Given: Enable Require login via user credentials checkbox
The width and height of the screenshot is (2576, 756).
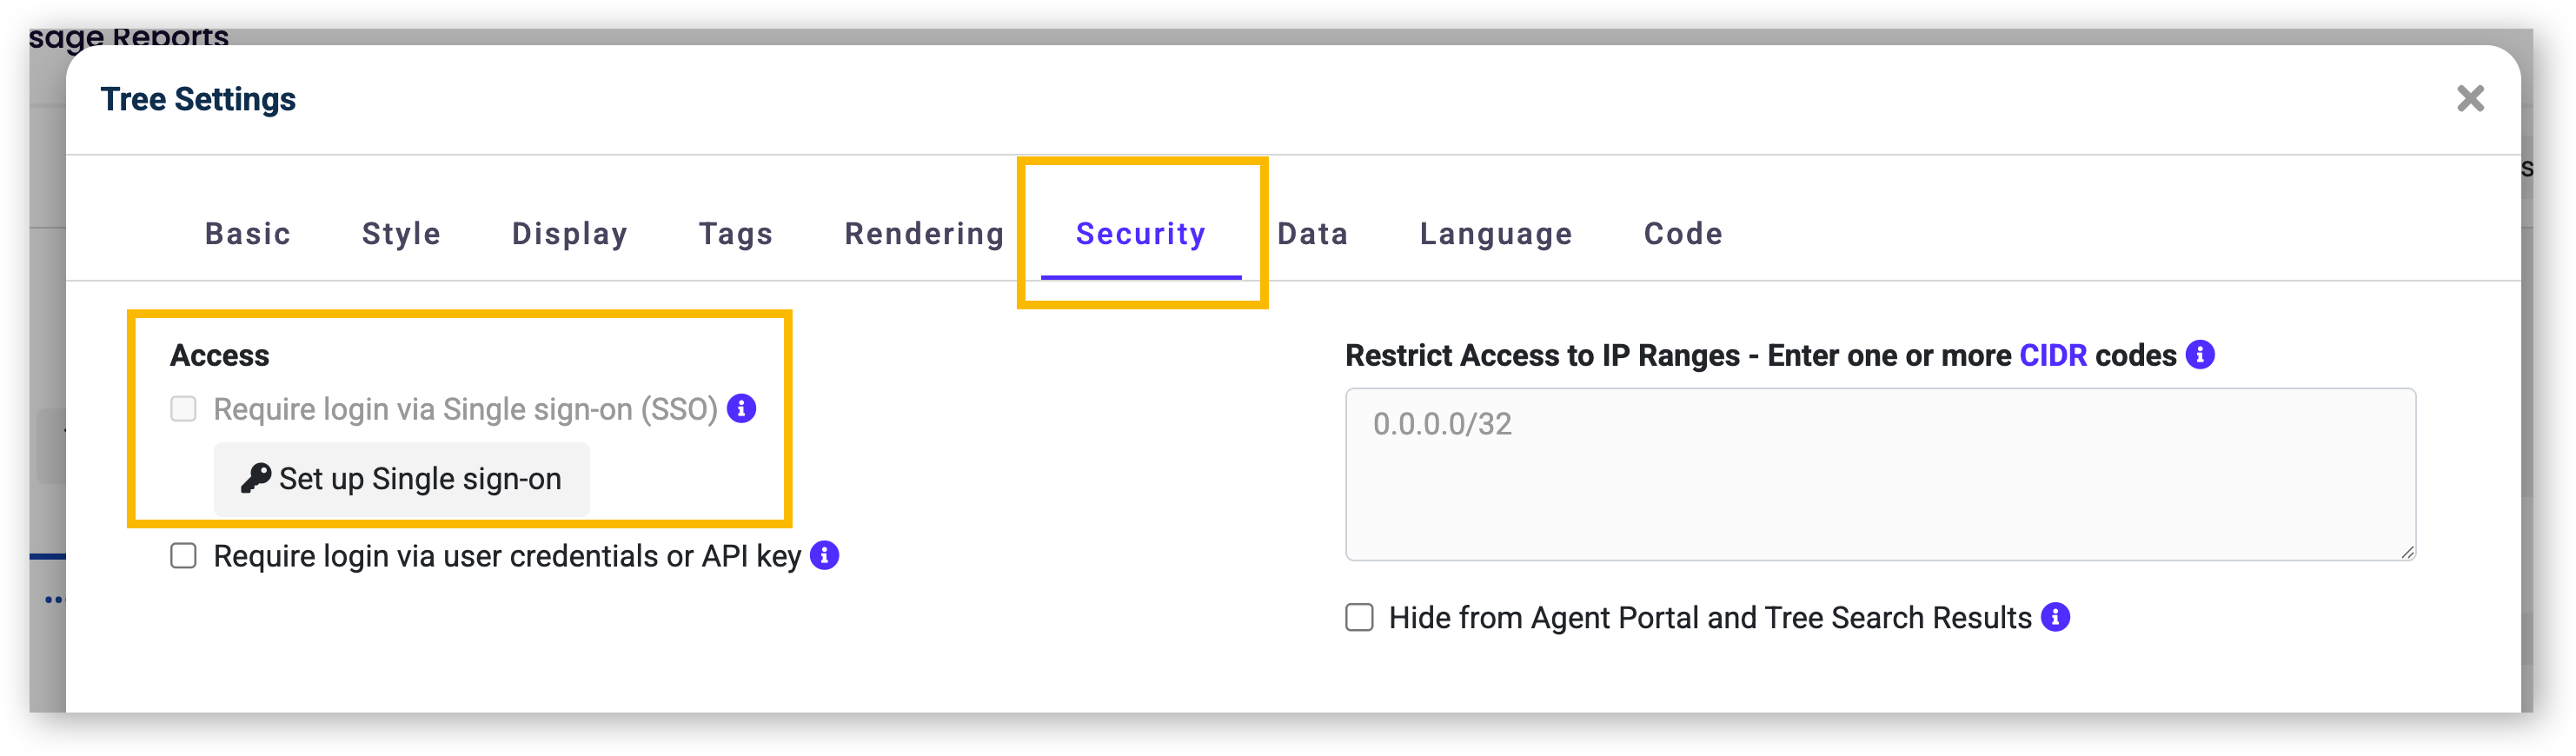Looking at the screenshot, I should click(183, 555).
